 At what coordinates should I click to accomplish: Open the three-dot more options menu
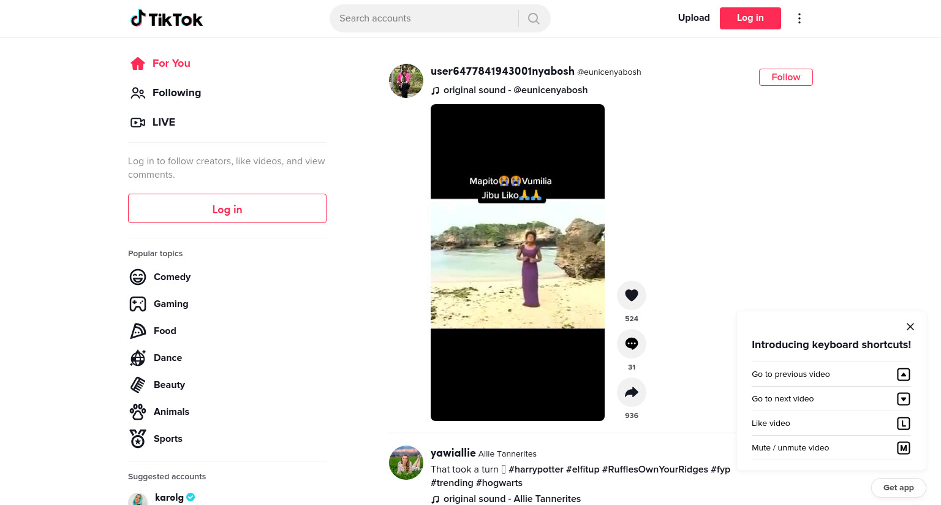coord(799,18)
